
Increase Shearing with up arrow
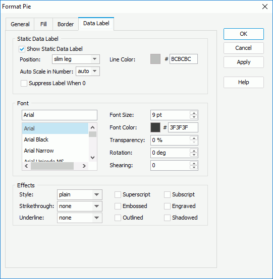point(194,163)
